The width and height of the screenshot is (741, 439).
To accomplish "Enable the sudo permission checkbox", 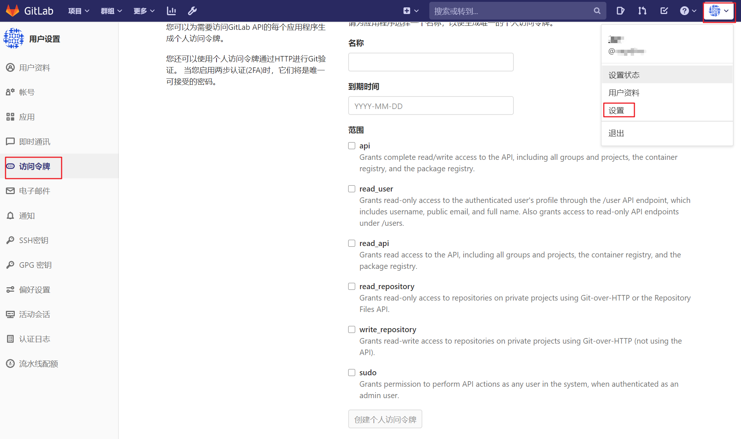I will coord(351,372).
